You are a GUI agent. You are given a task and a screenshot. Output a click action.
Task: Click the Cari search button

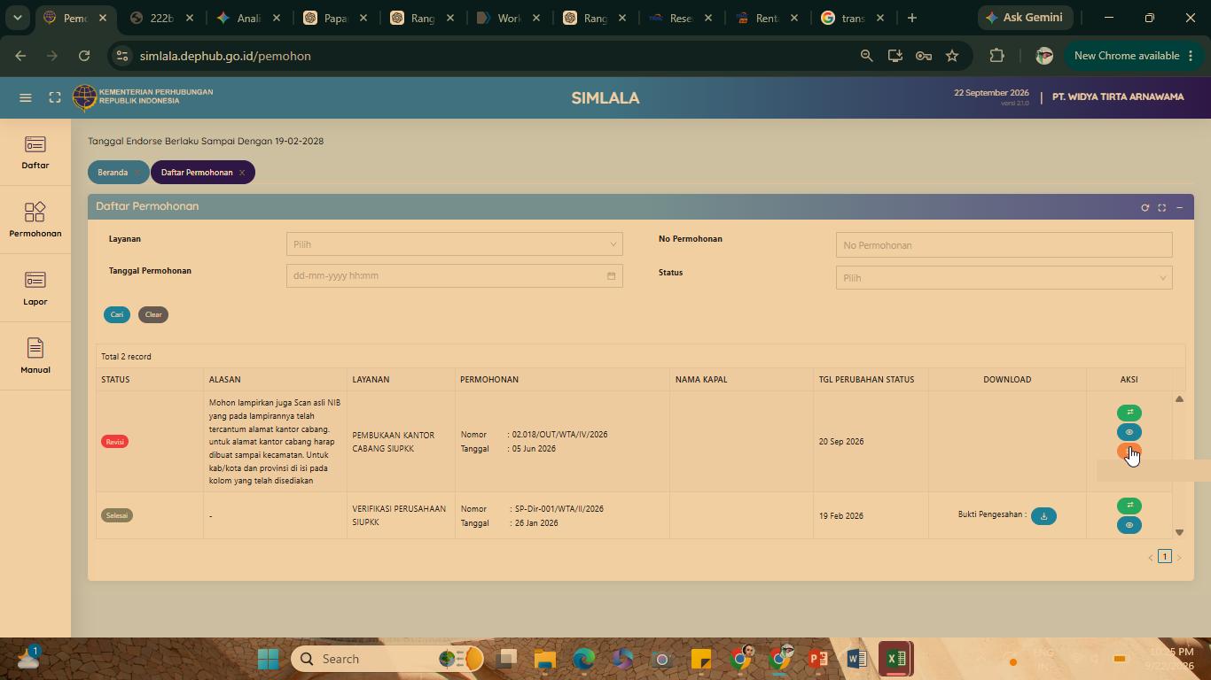click(116, 314)
